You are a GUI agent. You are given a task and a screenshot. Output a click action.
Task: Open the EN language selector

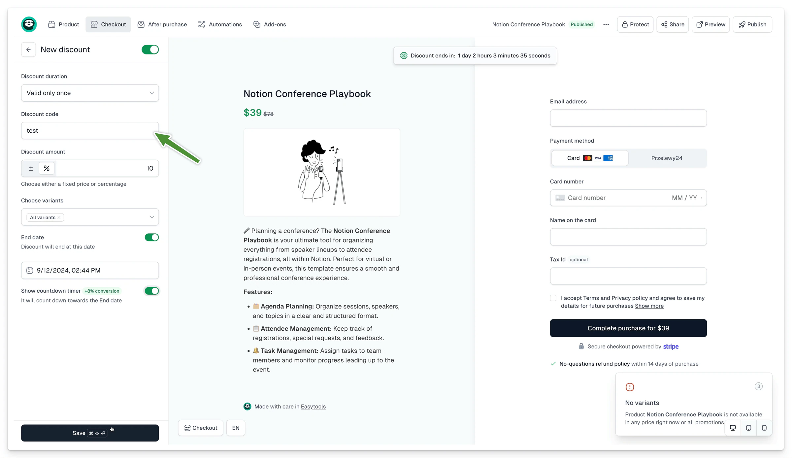pos(236,428)
